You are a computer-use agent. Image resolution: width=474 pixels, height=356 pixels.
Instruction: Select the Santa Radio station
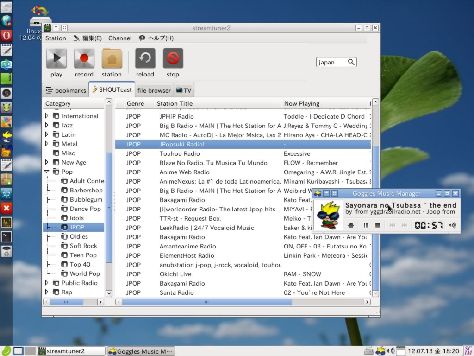(243, 292)
